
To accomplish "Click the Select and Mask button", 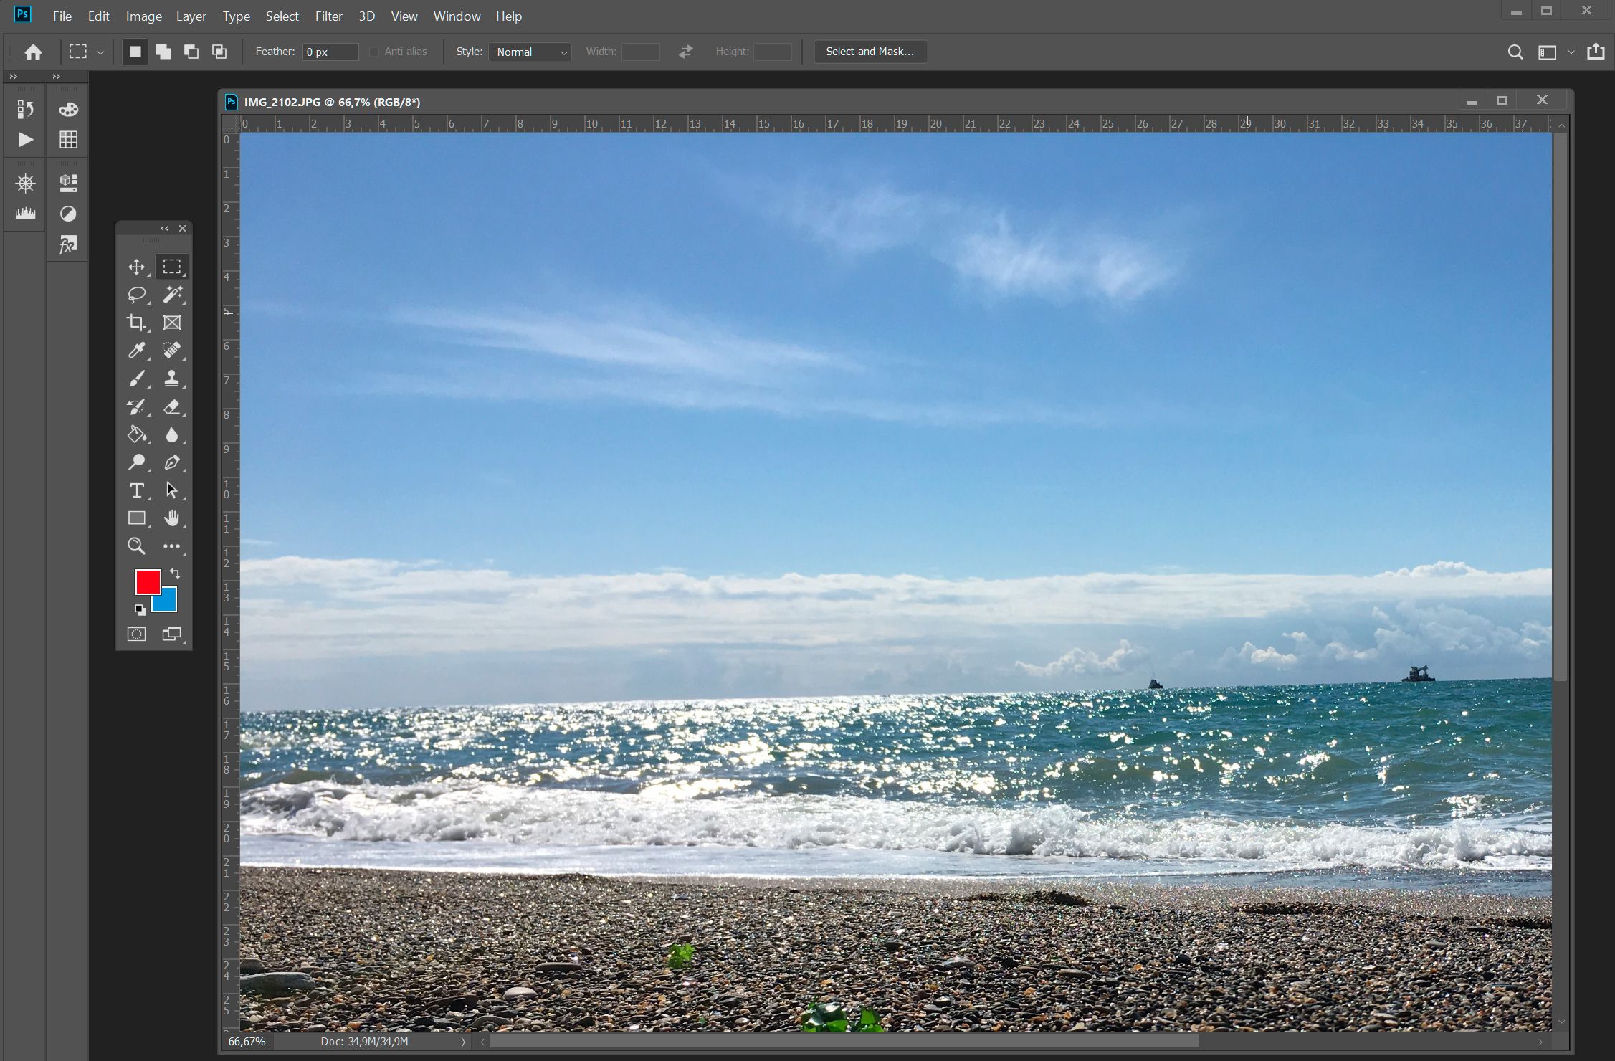I will tap(870, 49).
